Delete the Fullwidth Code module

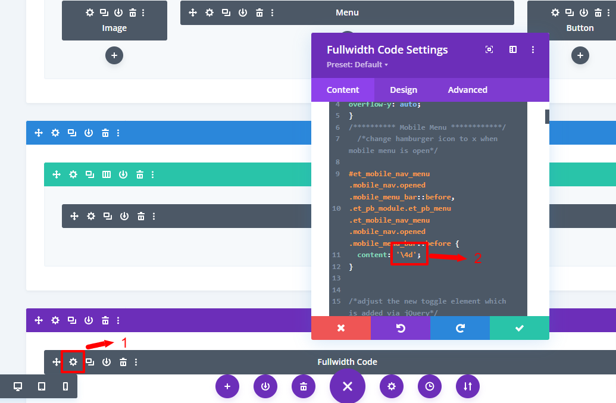[123, 362]
